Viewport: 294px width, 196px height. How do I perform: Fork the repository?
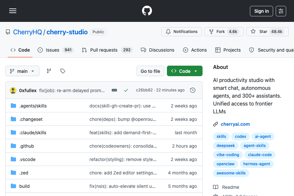pos(224,32)
